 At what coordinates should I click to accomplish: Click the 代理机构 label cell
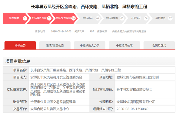102,102
